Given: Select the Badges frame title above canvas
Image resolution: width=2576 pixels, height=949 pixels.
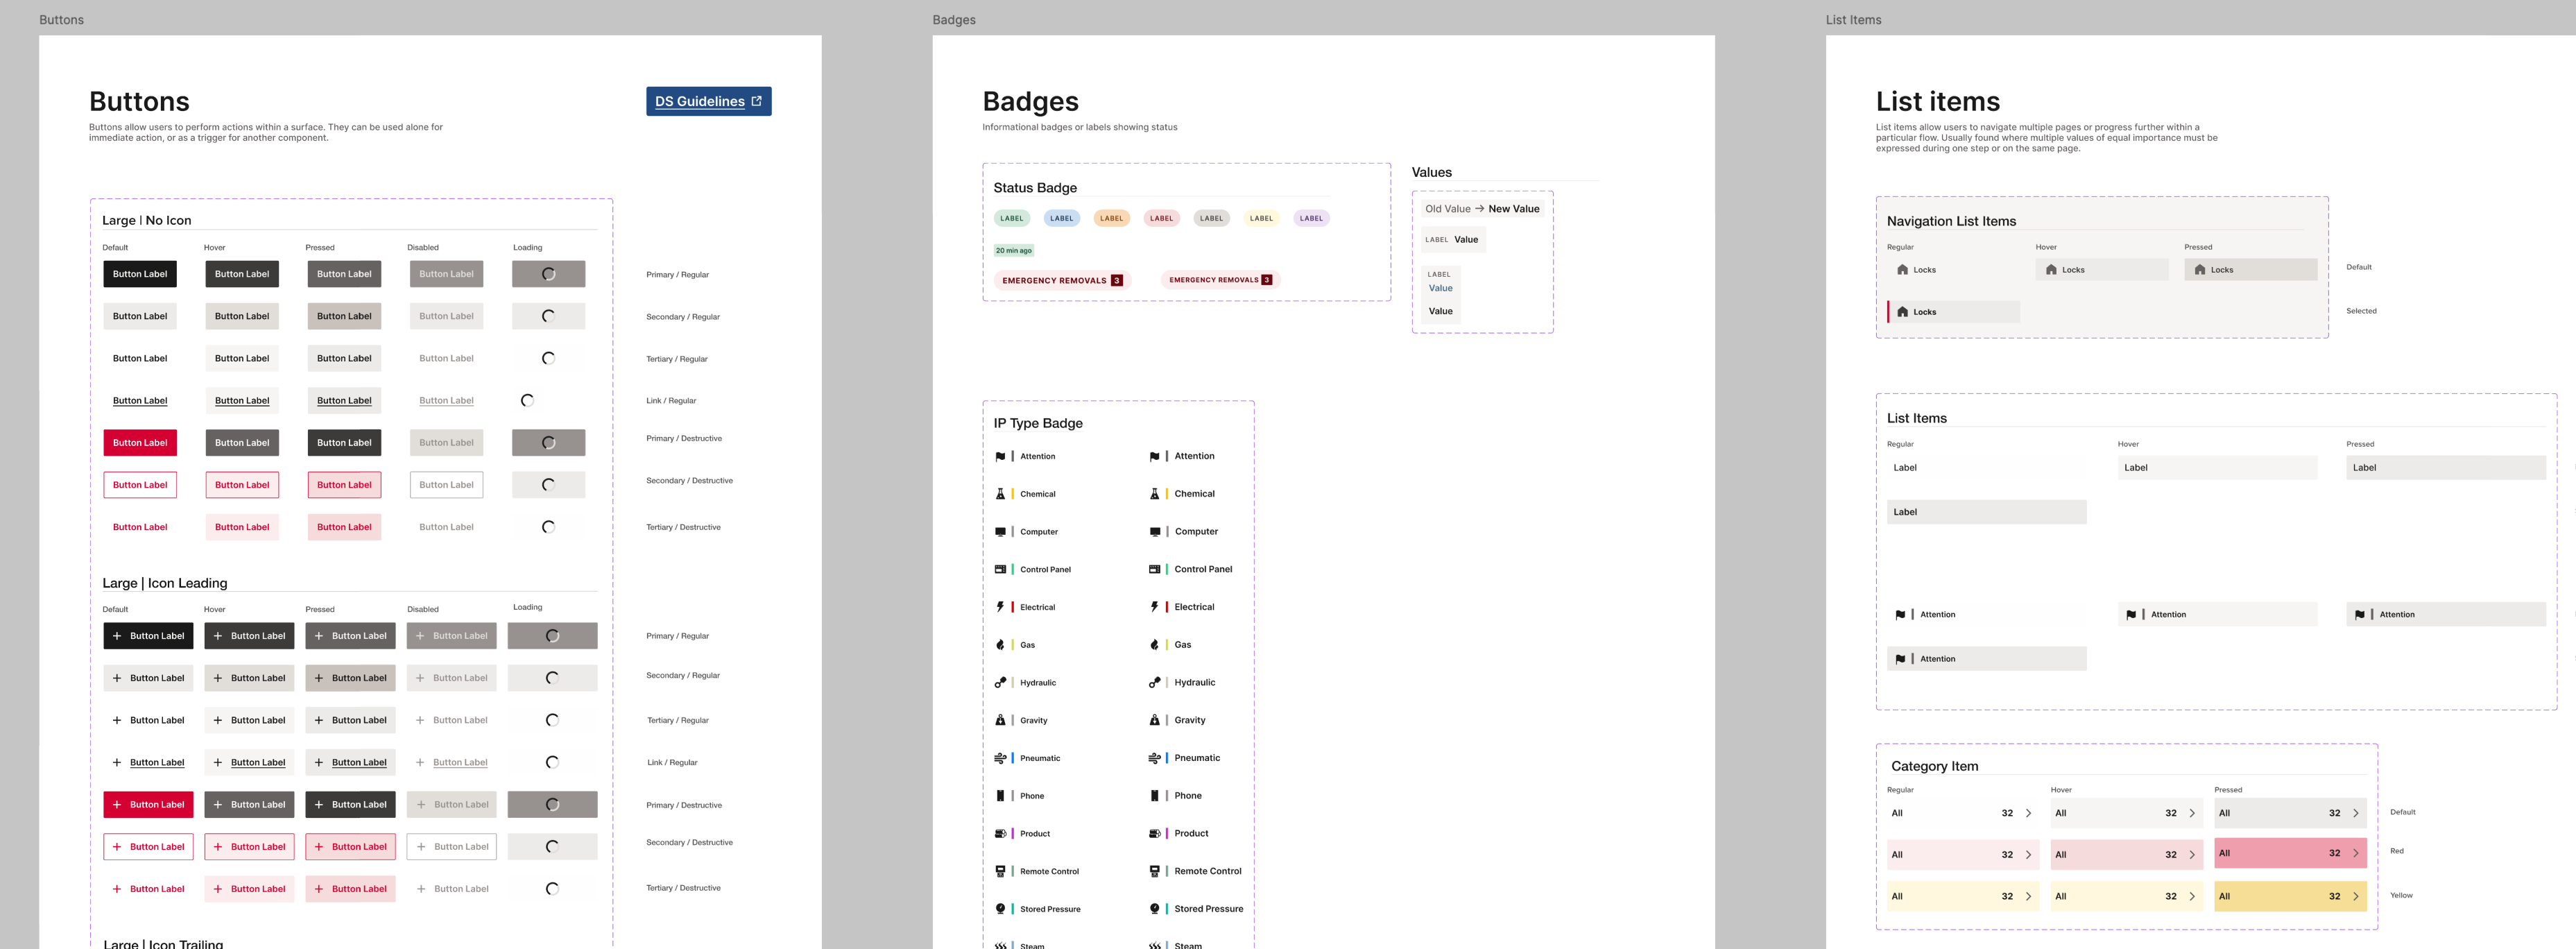Looking at the screenshot, I should click(x=954, y=20).
